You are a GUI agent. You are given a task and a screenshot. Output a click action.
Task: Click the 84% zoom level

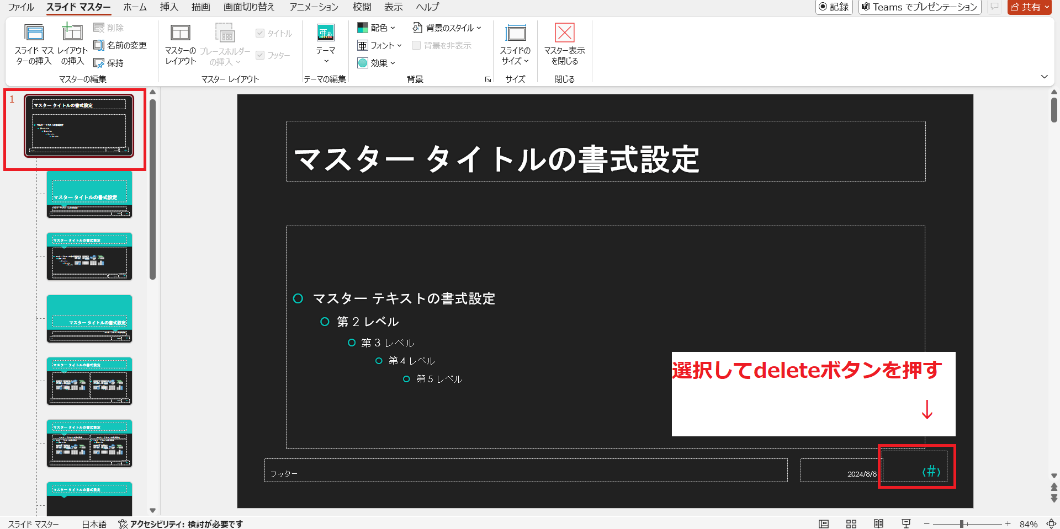tap(1029, 524)
